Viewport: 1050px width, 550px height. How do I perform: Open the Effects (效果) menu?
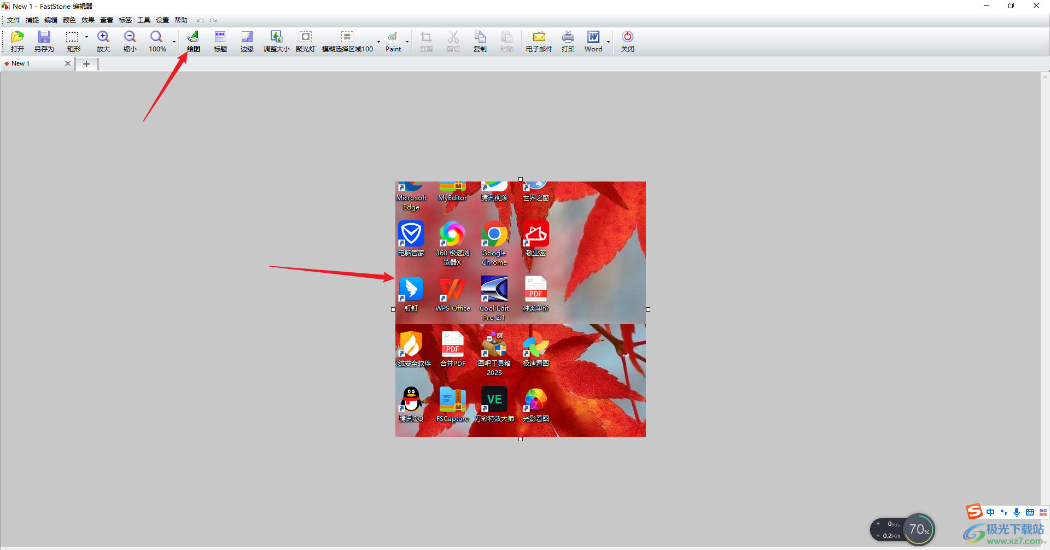click(88, 20)
